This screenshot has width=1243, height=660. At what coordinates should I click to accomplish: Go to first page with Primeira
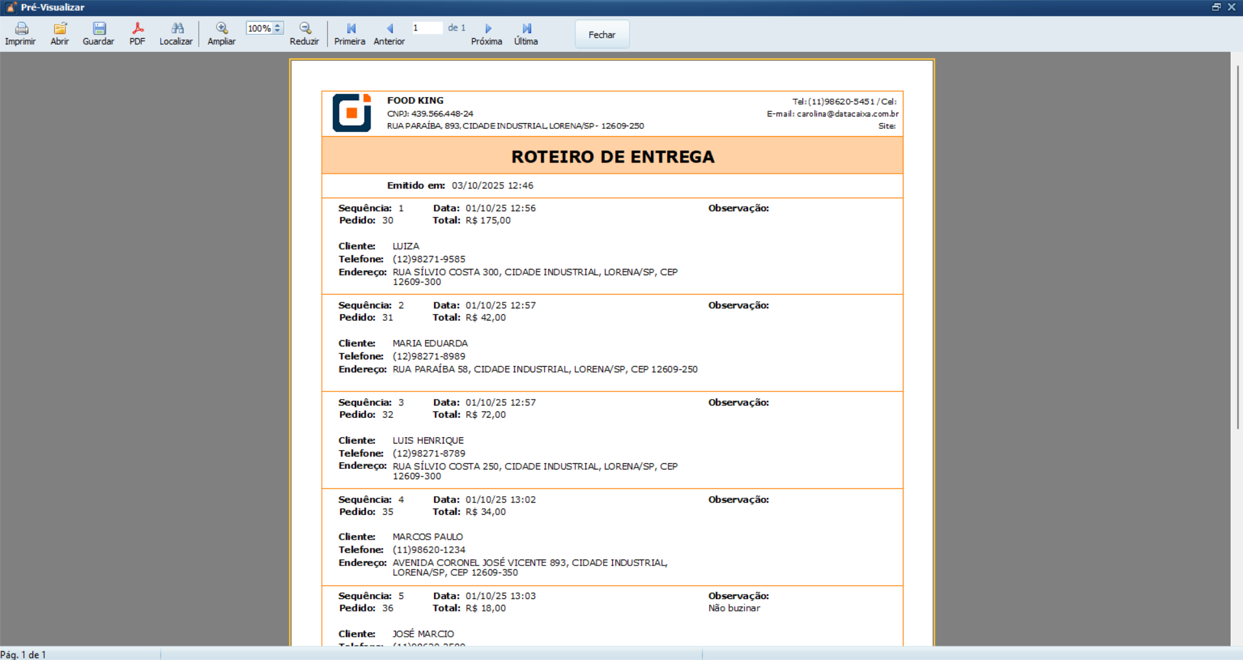coord(350,28)
